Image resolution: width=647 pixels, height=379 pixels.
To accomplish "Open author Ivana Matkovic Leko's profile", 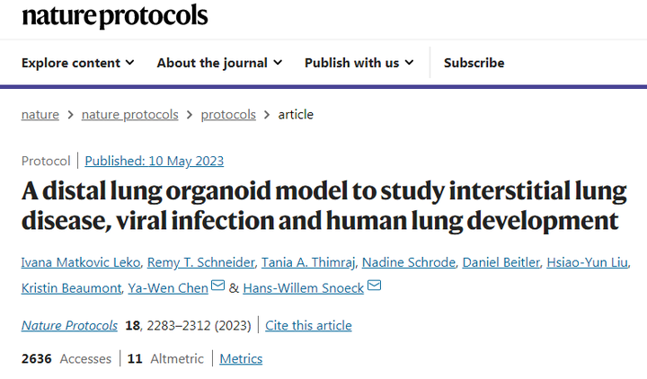I will tap(79, 262).
